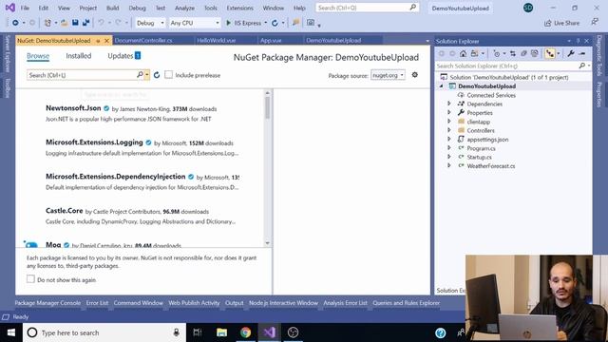This screenshot has height=342, width=608.
Task: Click the Undo toolbar icon
Action: [102, 23]
